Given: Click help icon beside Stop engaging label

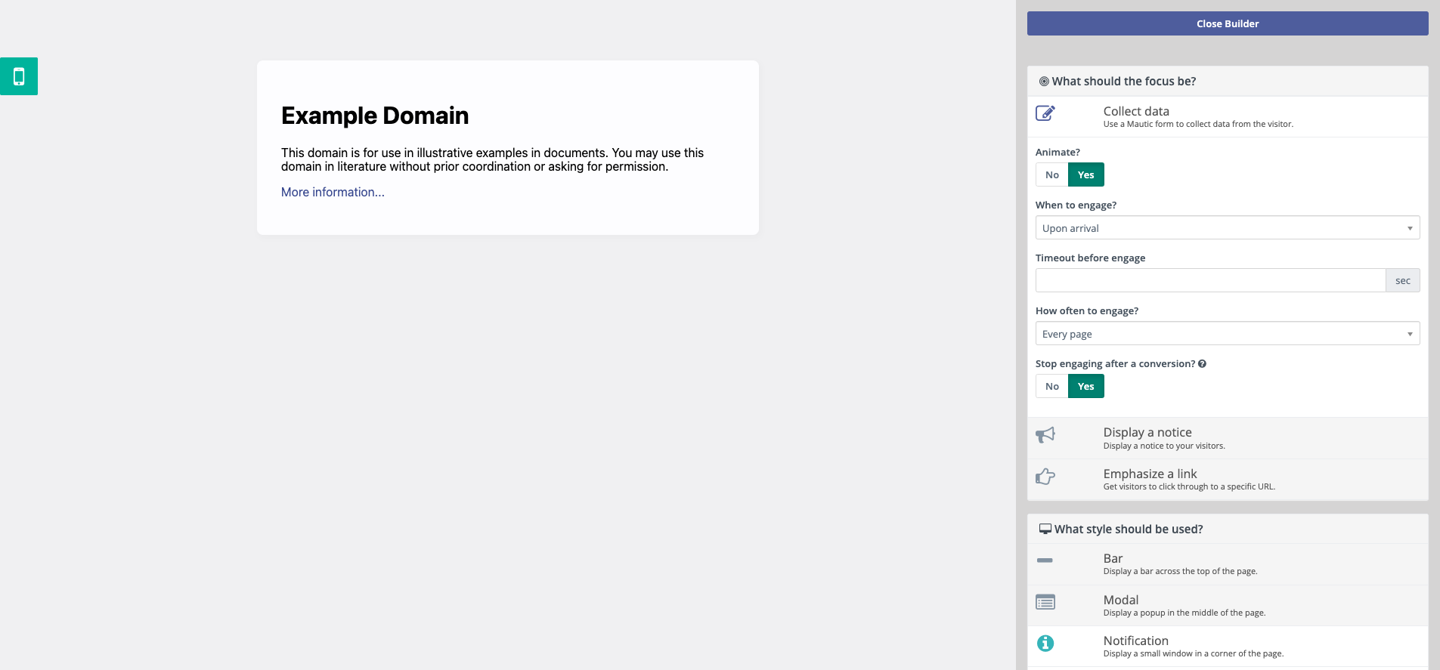Looking at the screenshot, I should (1202, 364).
